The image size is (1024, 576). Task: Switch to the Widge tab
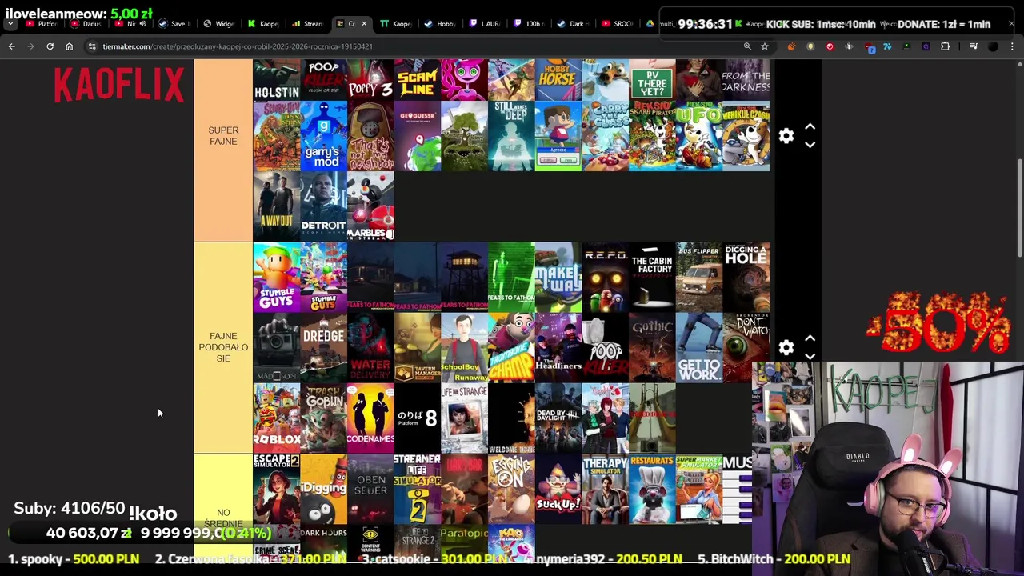219,24
